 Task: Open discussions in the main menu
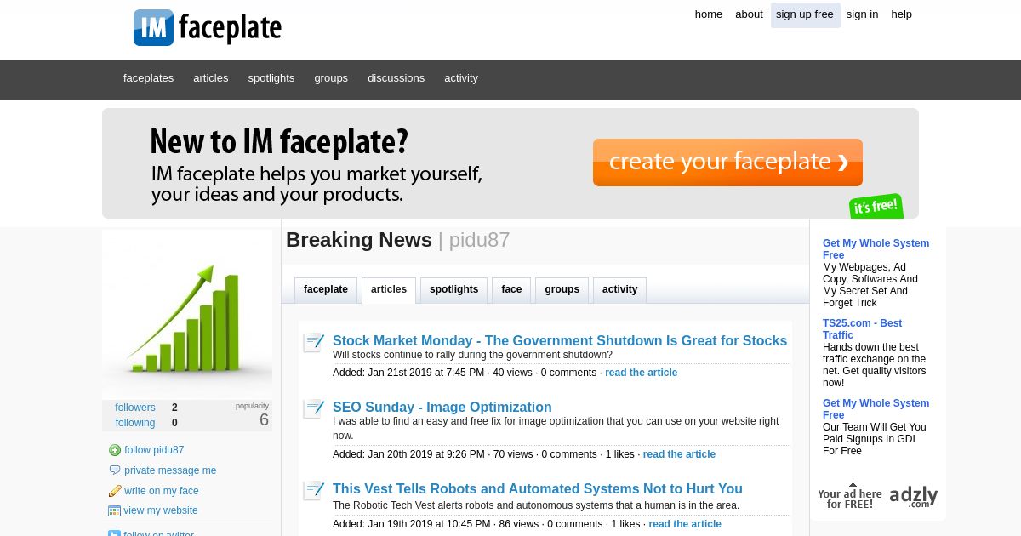pos(396,78)
